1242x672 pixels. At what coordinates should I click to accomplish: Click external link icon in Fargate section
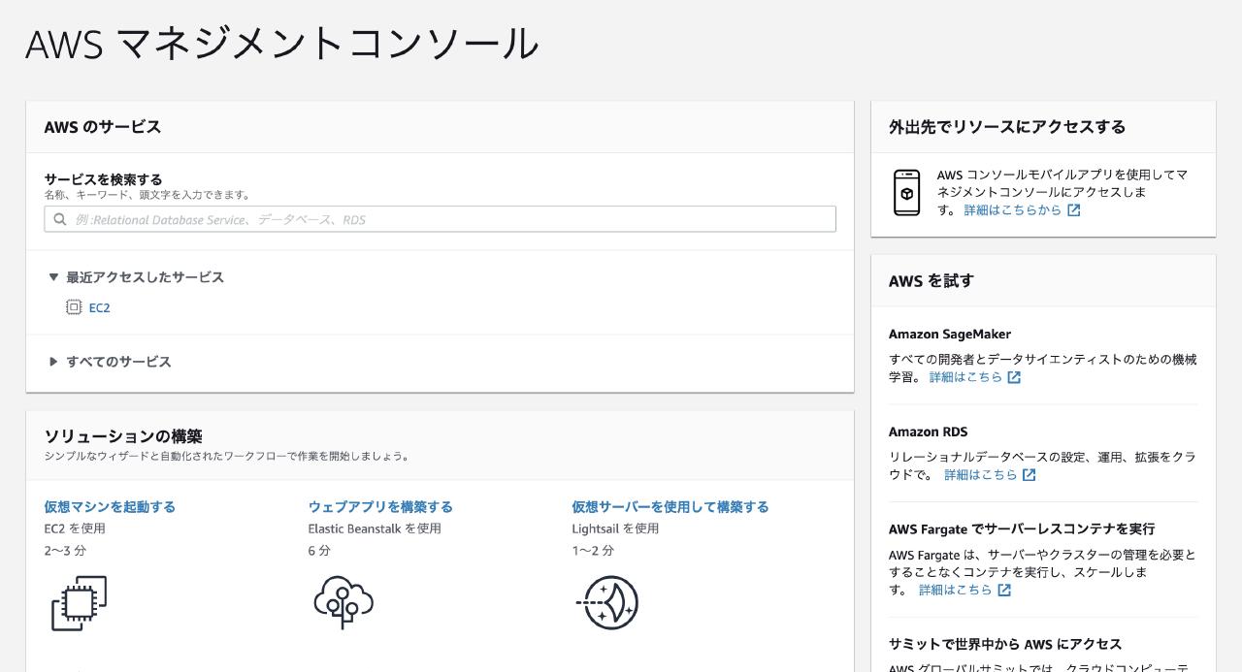(1004, 590)
